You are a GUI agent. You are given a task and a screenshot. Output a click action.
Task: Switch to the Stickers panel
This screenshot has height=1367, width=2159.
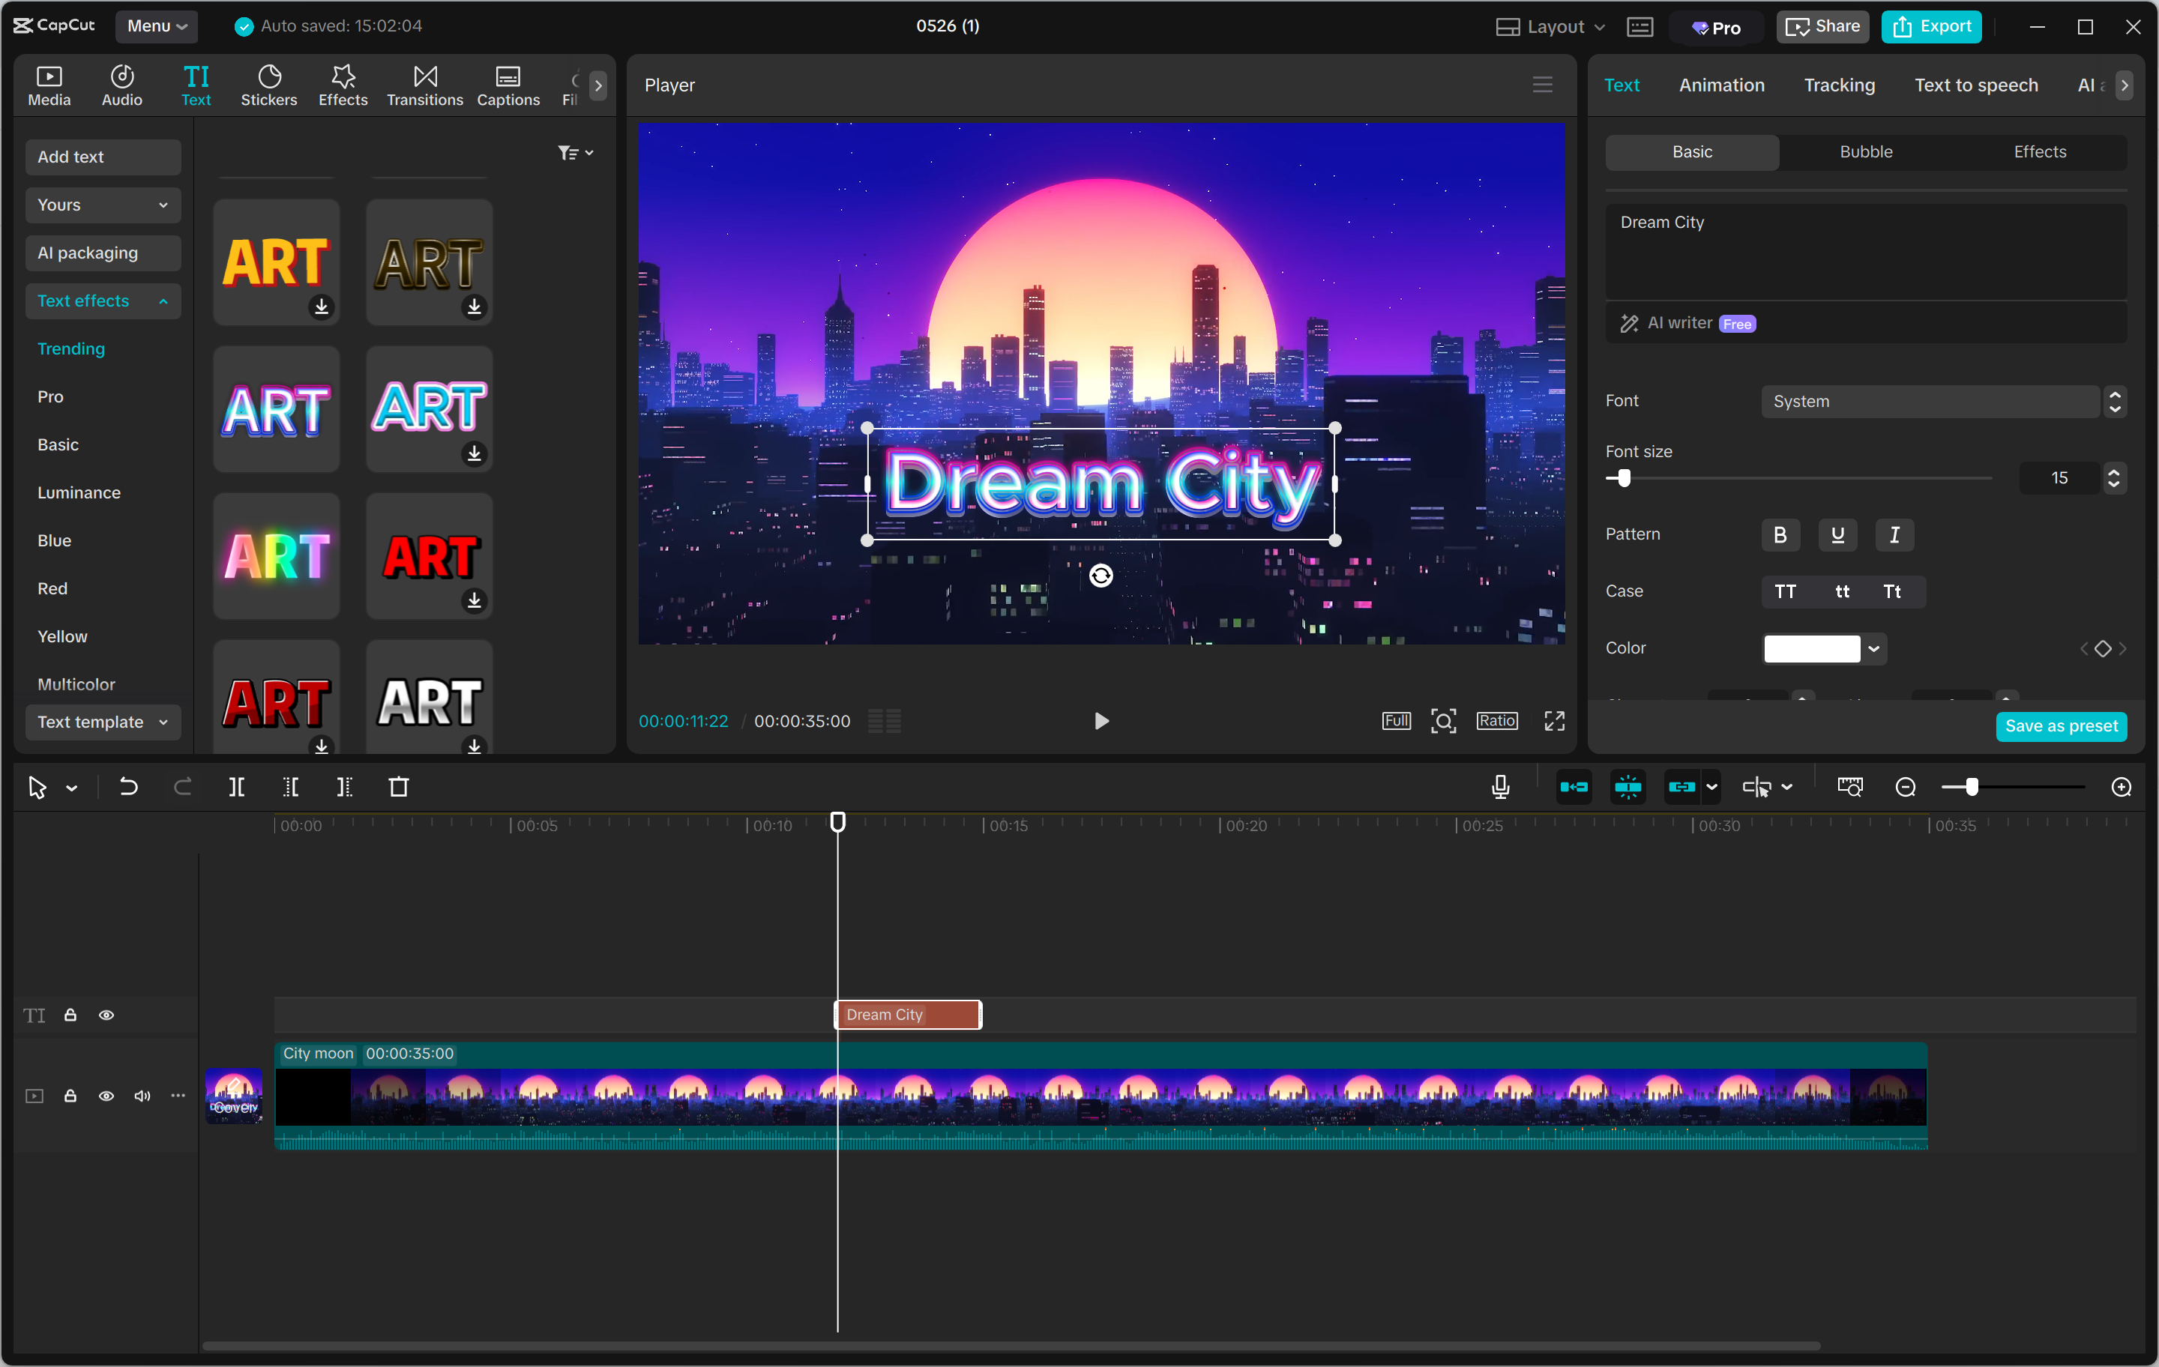[268, 84]
